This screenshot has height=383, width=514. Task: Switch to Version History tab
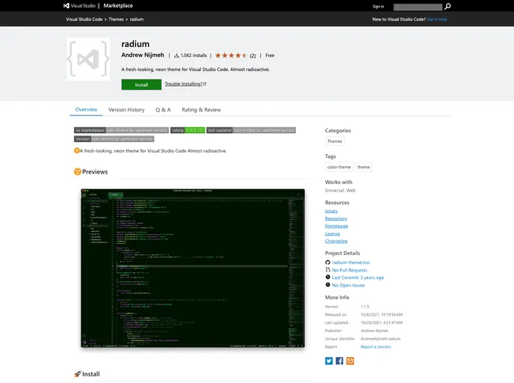click(126, 110)
